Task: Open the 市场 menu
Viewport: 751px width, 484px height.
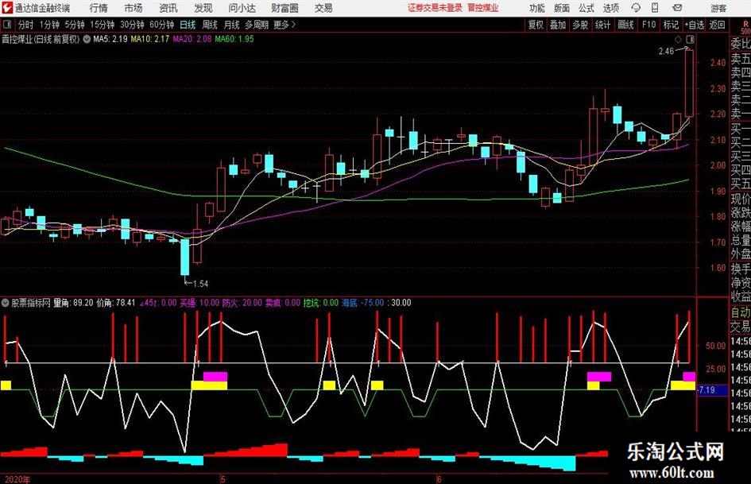Action: (x=134, y=8)
